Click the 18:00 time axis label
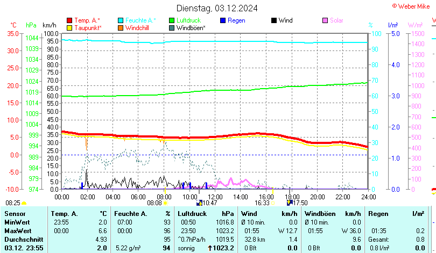 (x=292, y=197)
